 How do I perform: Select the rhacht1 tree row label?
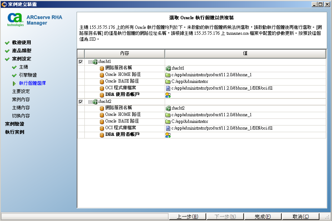(105, 61)
